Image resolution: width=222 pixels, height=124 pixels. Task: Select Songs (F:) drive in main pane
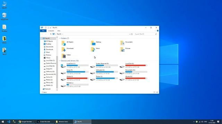point(75,72)
